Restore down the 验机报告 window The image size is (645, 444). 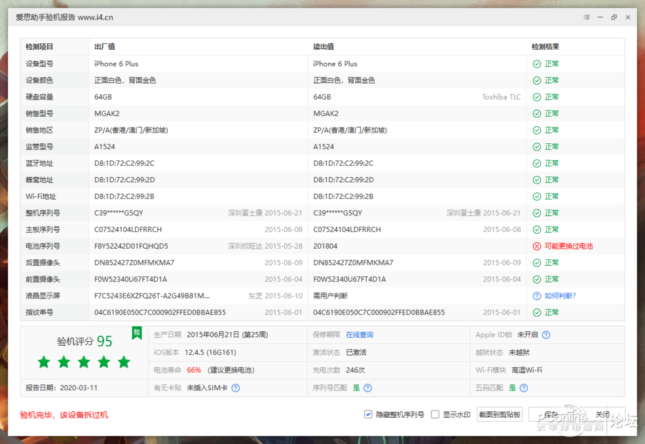click(614, 17)
